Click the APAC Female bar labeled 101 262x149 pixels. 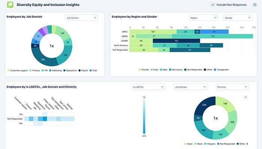[x=153, y=32]
